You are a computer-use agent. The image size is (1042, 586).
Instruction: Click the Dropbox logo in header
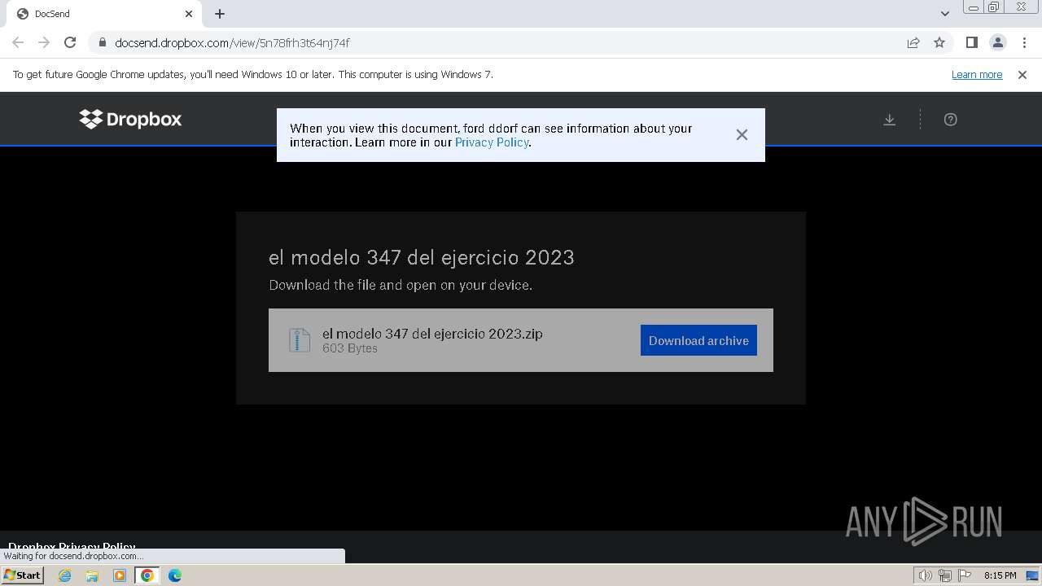130,119
